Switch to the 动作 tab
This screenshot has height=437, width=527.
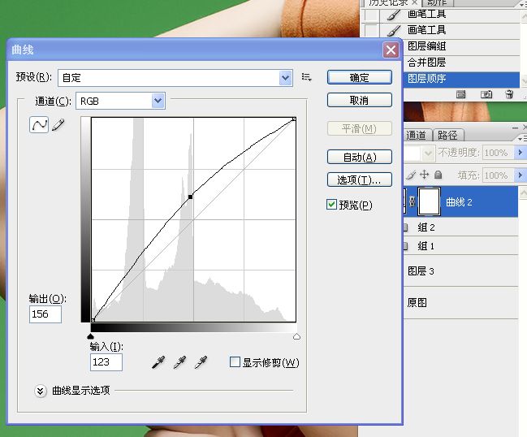coord(437,2)
